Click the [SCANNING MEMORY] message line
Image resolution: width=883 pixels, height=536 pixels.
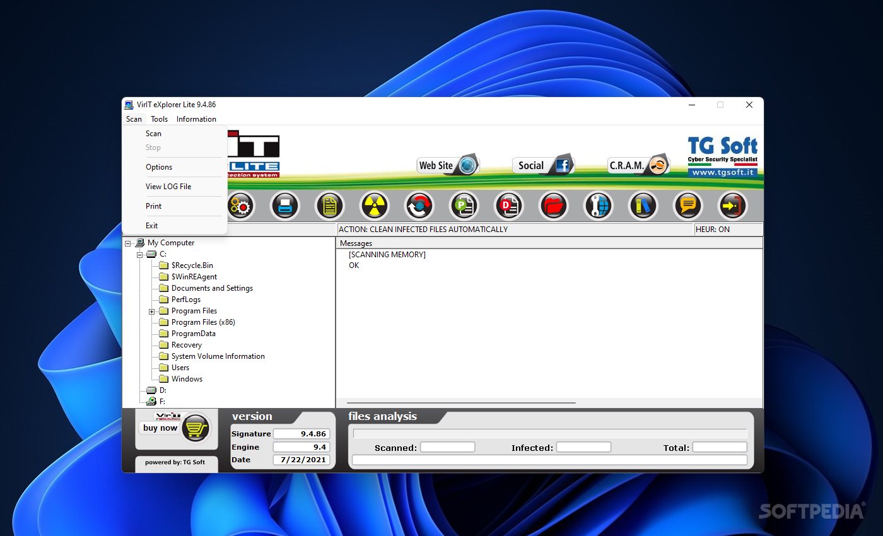(387, 255)
